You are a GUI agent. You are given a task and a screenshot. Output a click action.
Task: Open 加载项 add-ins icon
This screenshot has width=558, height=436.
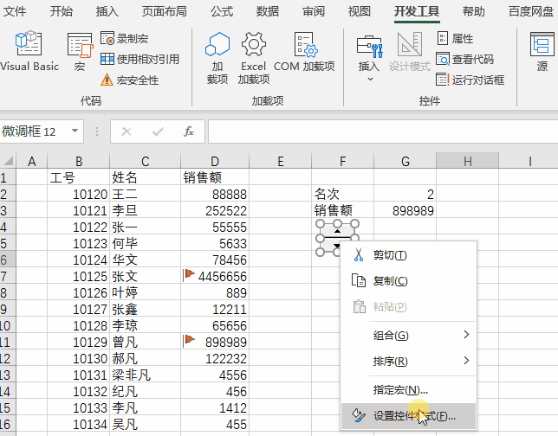tap(217, 58)
